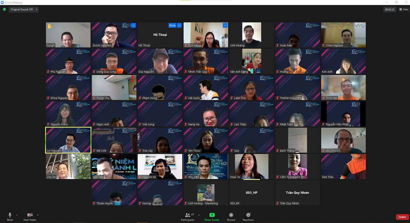Image resolution: width=410 pixels, height=223 pixels.
Task: Click the green encryption shield icon
Action: pos(5,9)
